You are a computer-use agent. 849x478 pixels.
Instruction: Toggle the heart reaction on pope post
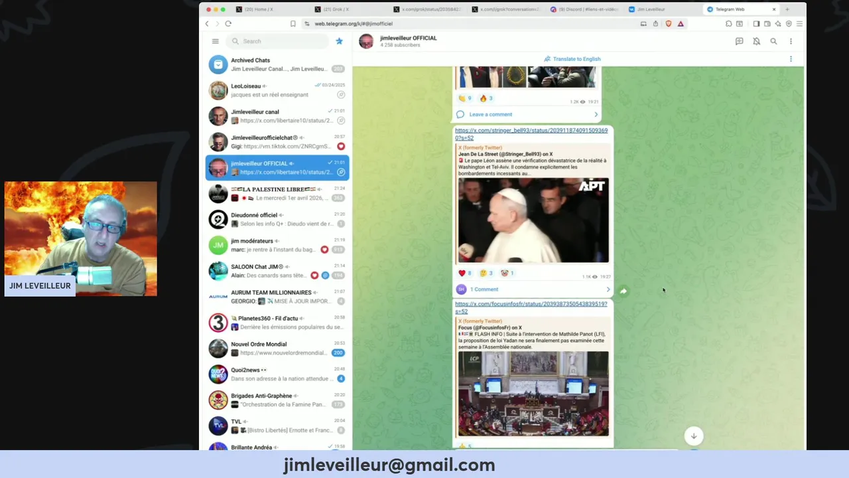click(x=464, y=273)
